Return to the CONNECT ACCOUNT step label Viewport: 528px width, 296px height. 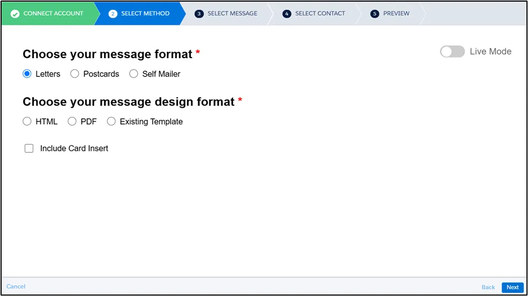click(x=53, y=13)
